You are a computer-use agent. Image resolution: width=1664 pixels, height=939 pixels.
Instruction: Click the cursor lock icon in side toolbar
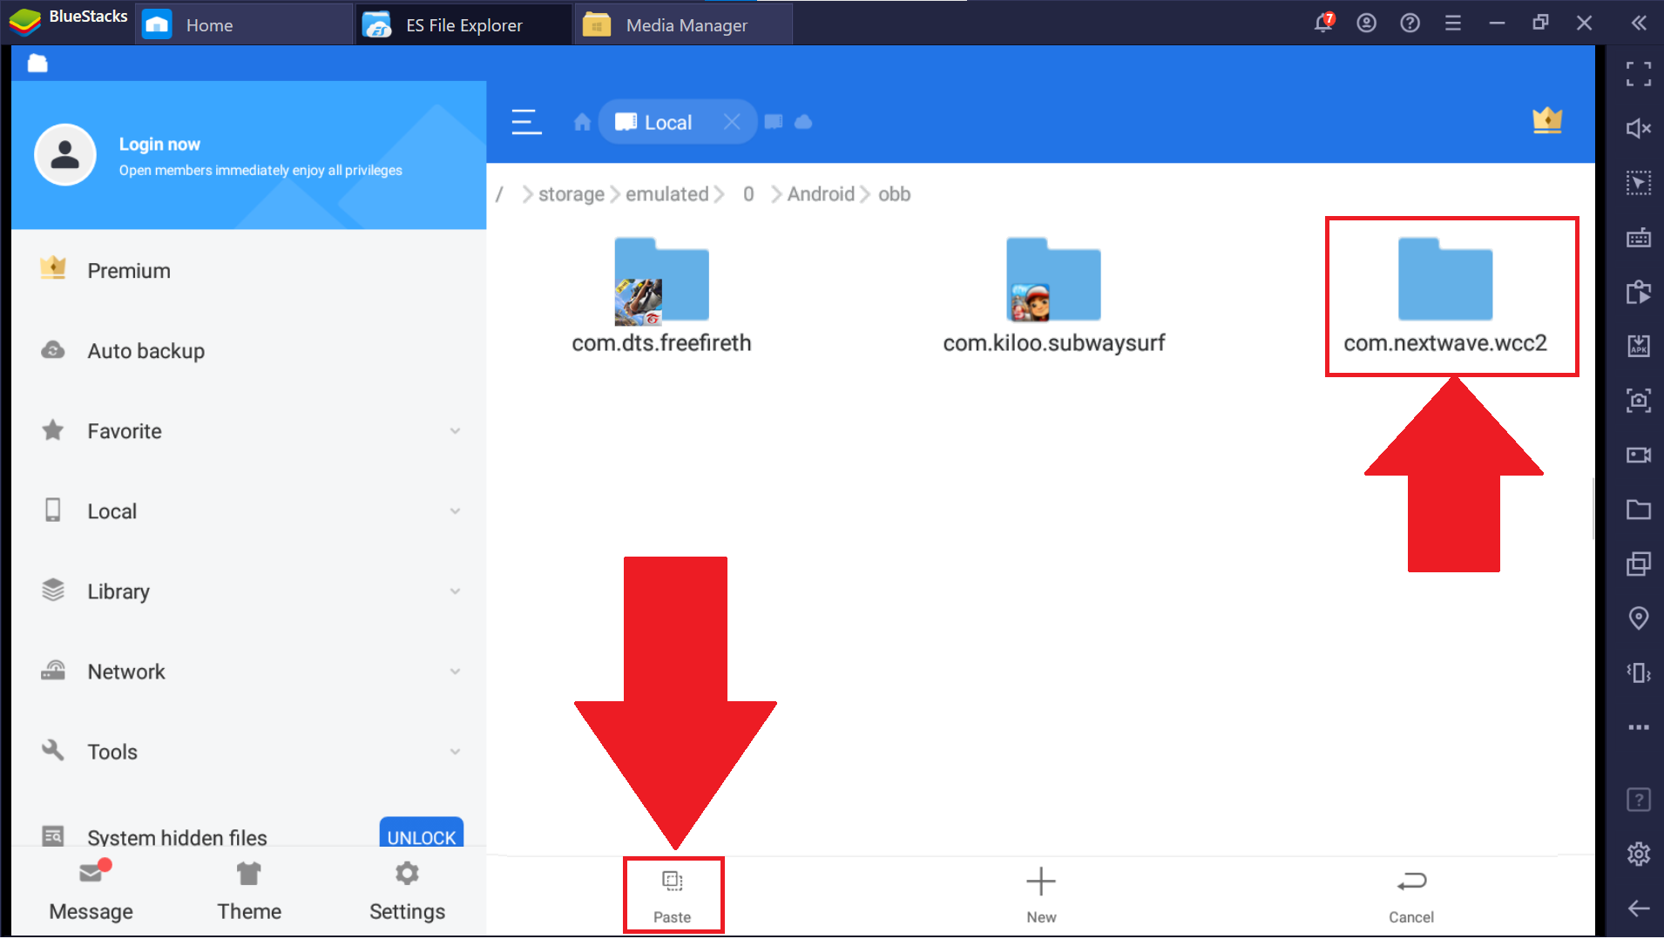[x=1639, y=183]
